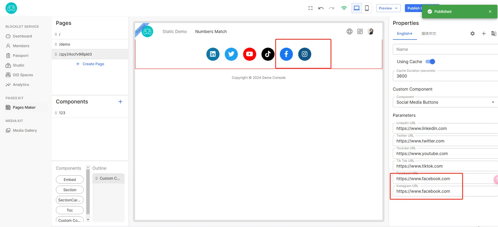Image resolution: width=498 pixels, height=227 pixels.
Task: Switch to the English properties tab
Action: click(405, 34)
